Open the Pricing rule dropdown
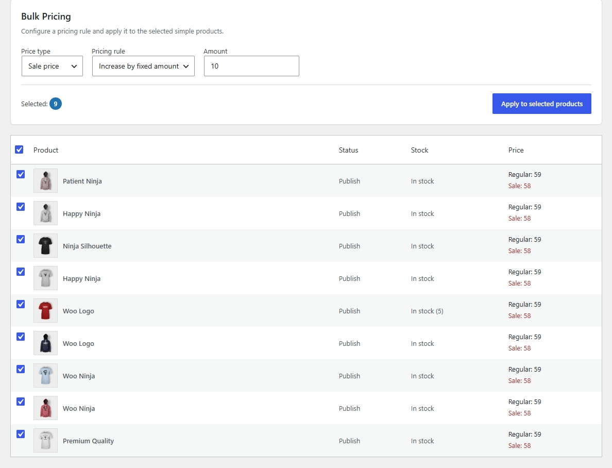Screen dimensions: 612x468 (x=143, y=66)
